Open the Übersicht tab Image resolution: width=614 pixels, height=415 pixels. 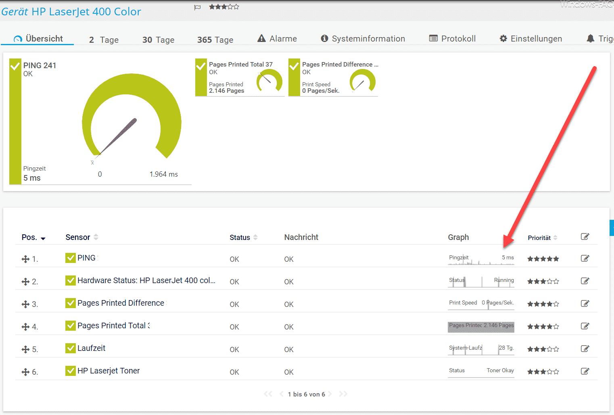pyautogui.click(x=38, y=39)
